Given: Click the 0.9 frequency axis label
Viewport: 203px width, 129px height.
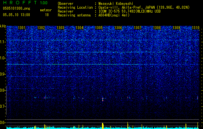Looking at the screenshot, I should pos(3,74).
